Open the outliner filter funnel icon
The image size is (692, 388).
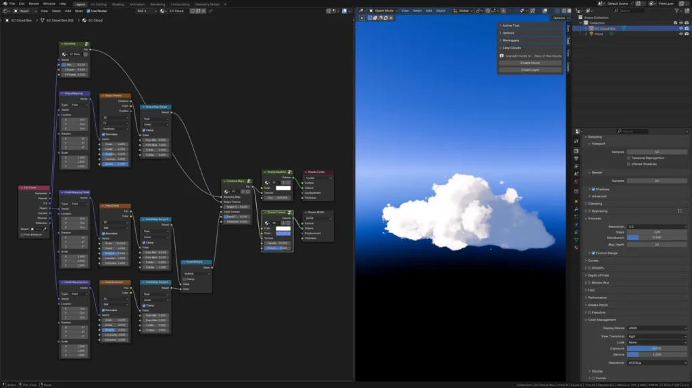point(676,11)
